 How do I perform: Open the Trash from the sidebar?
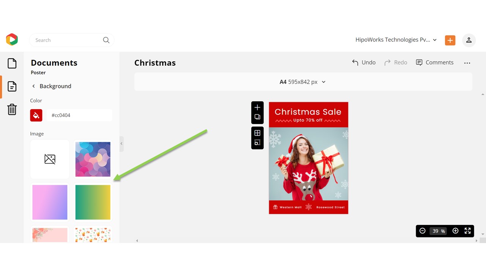click(12, 109)
